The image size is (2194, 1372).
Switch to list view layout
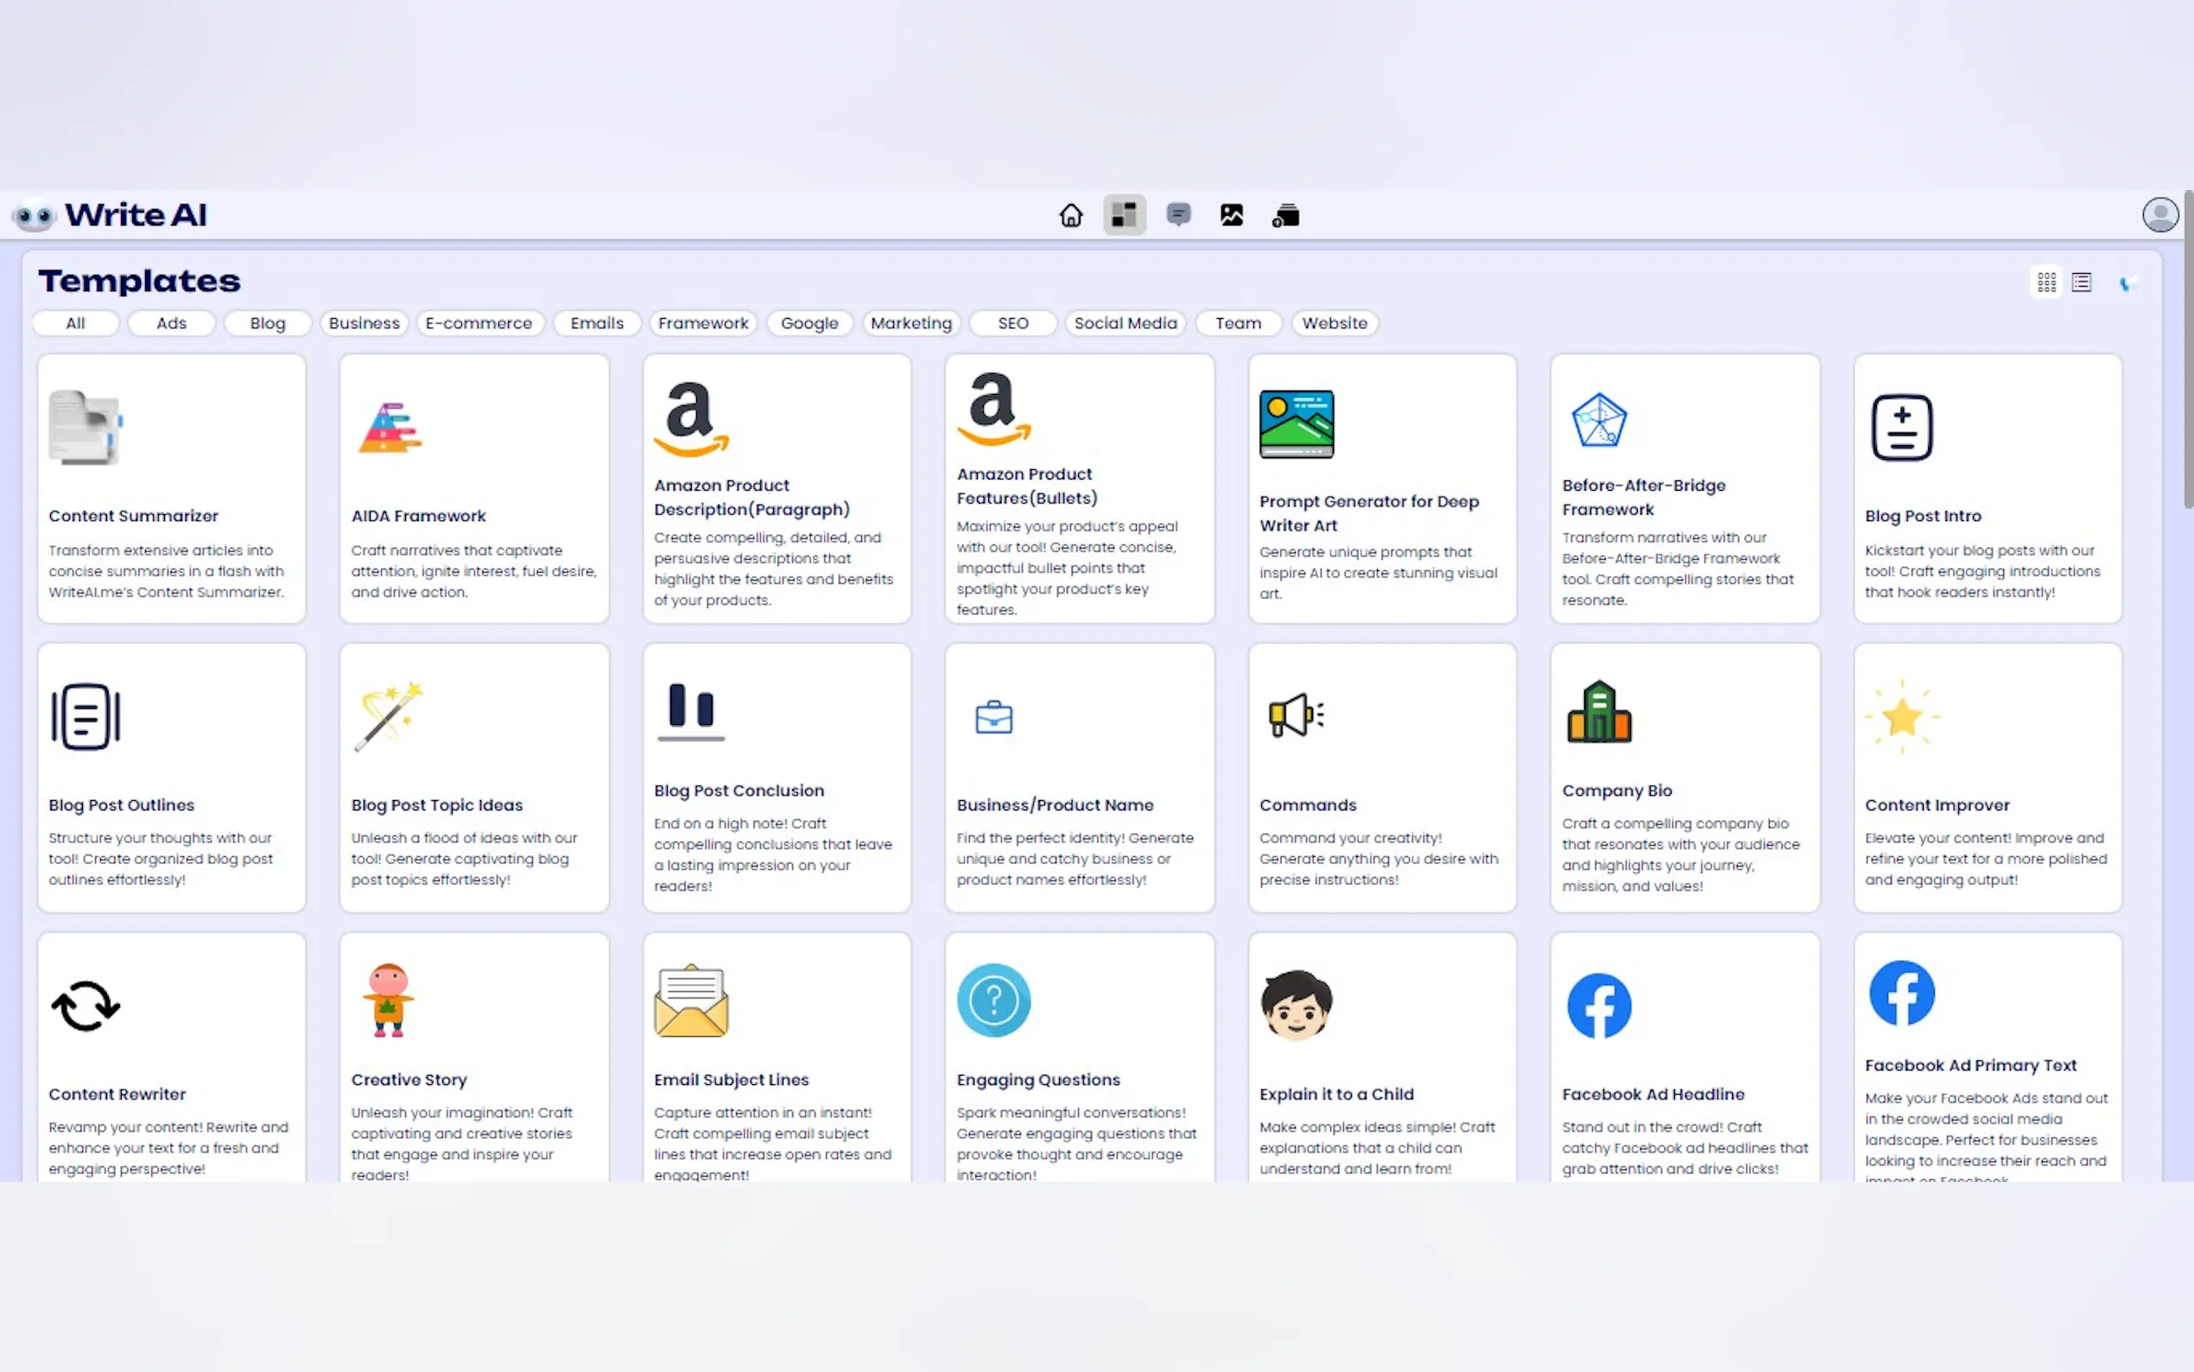[2082, 283]
